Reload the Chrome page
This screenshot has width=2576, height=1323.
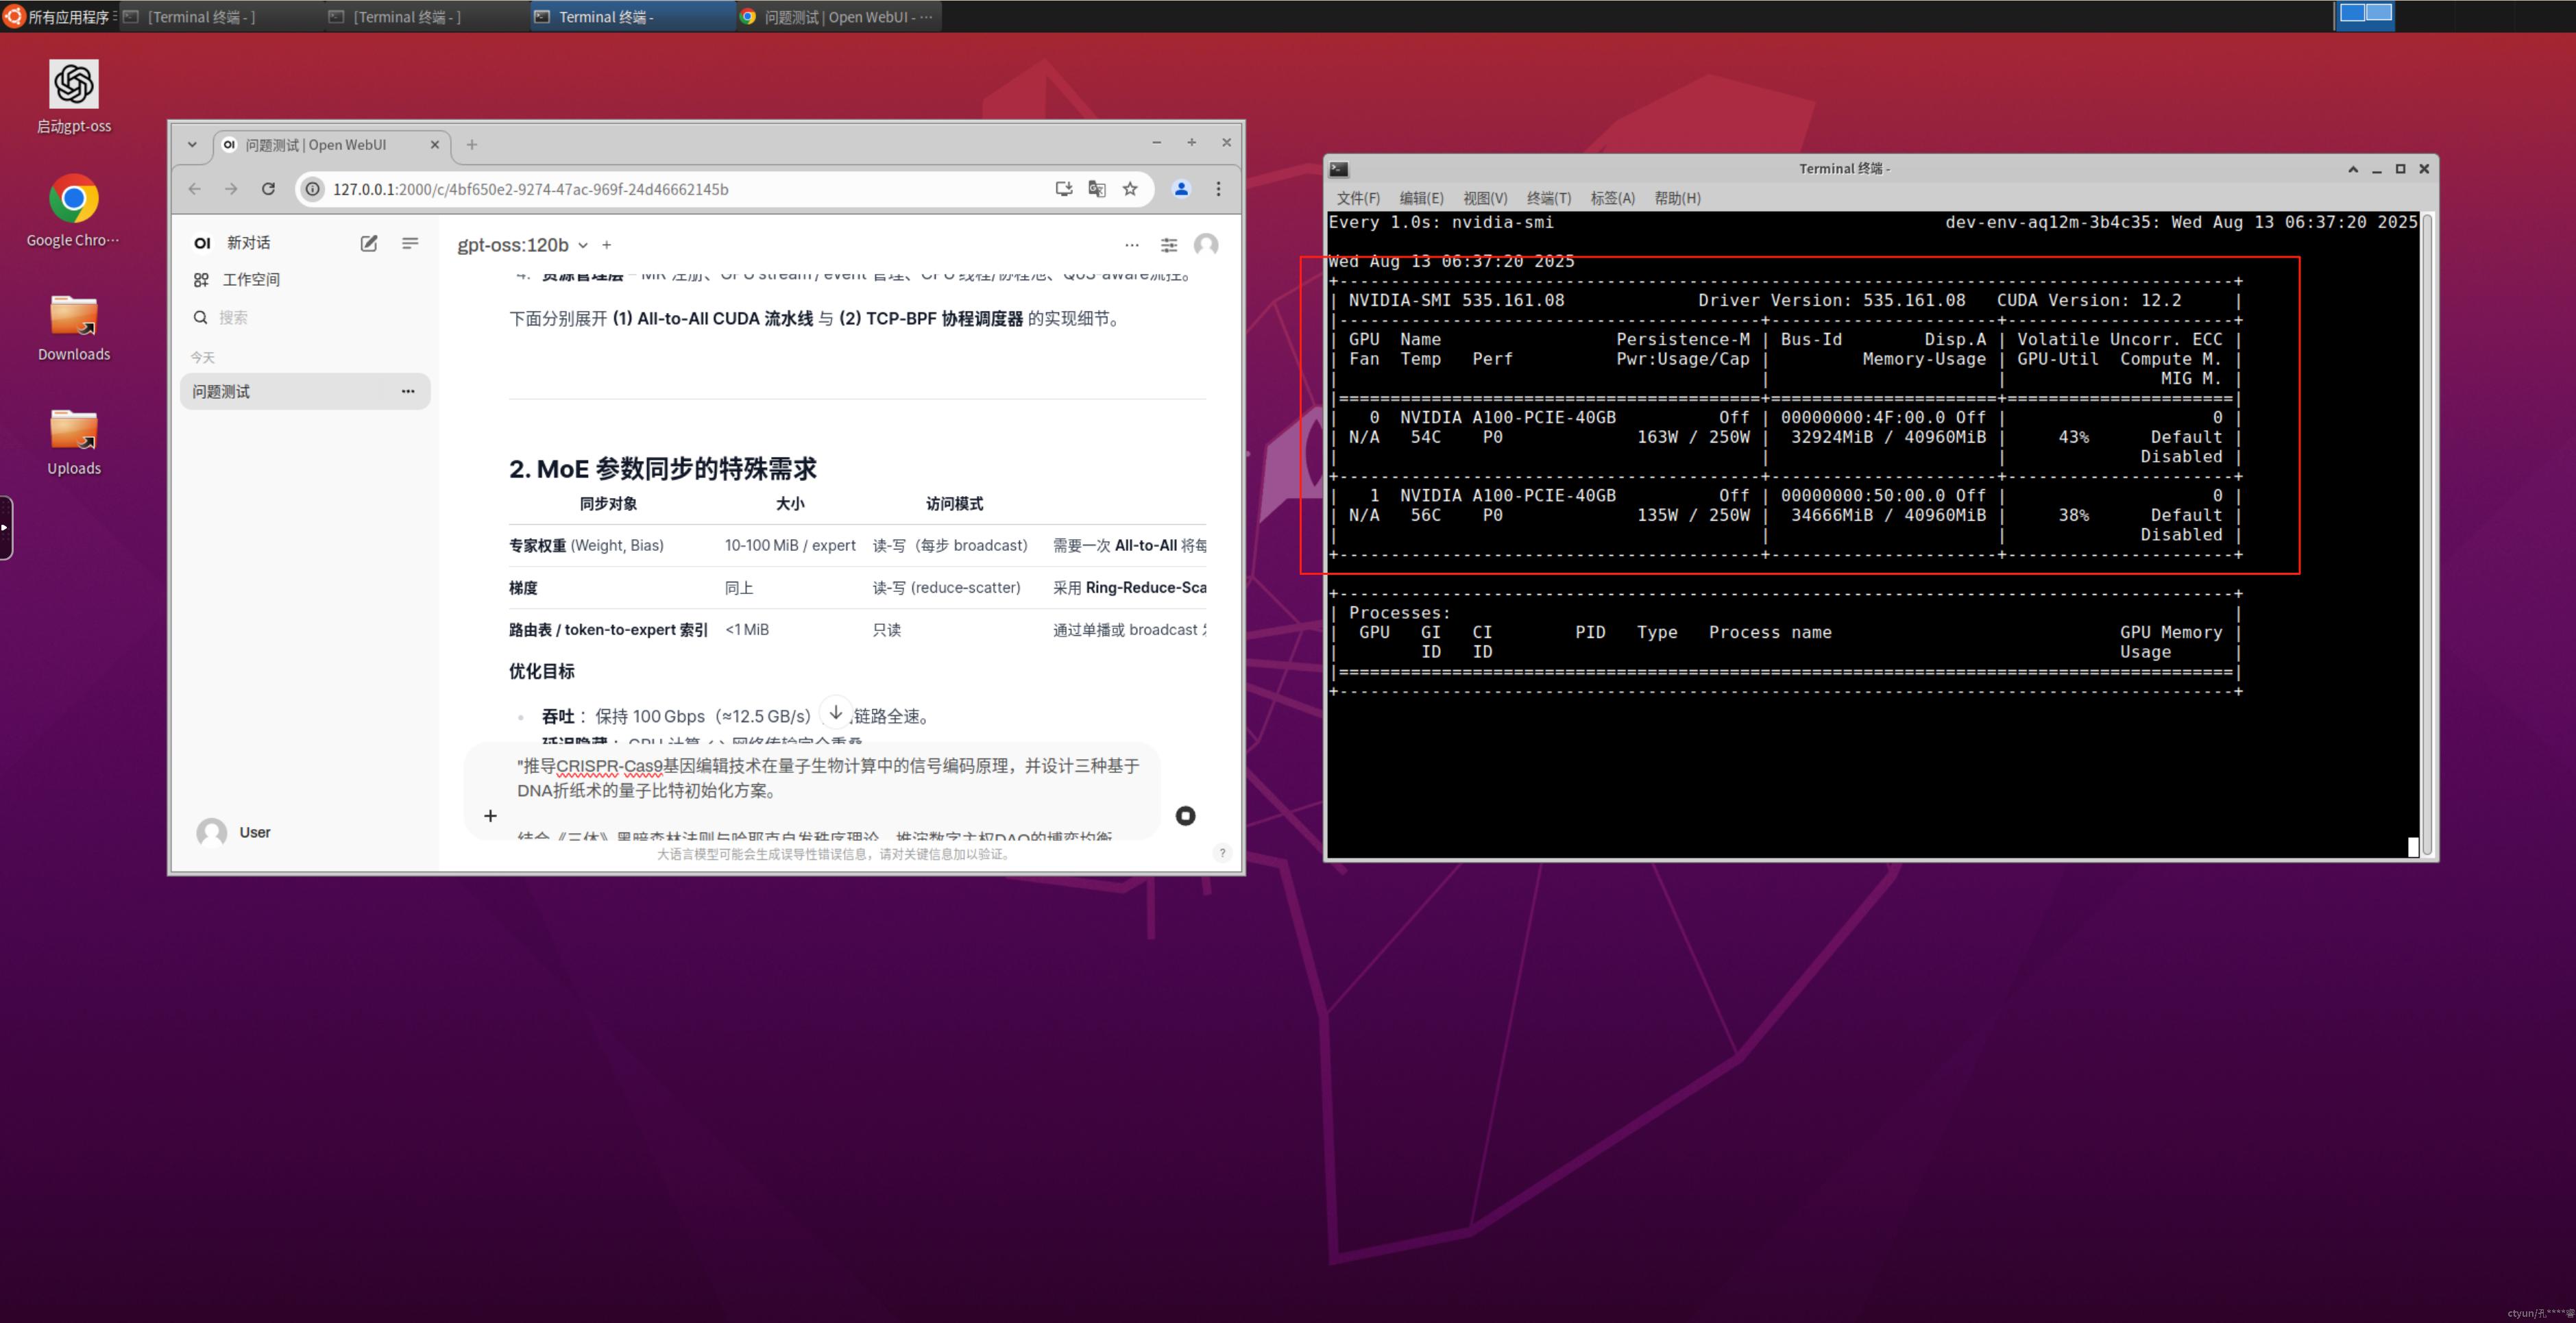(268, 189)
